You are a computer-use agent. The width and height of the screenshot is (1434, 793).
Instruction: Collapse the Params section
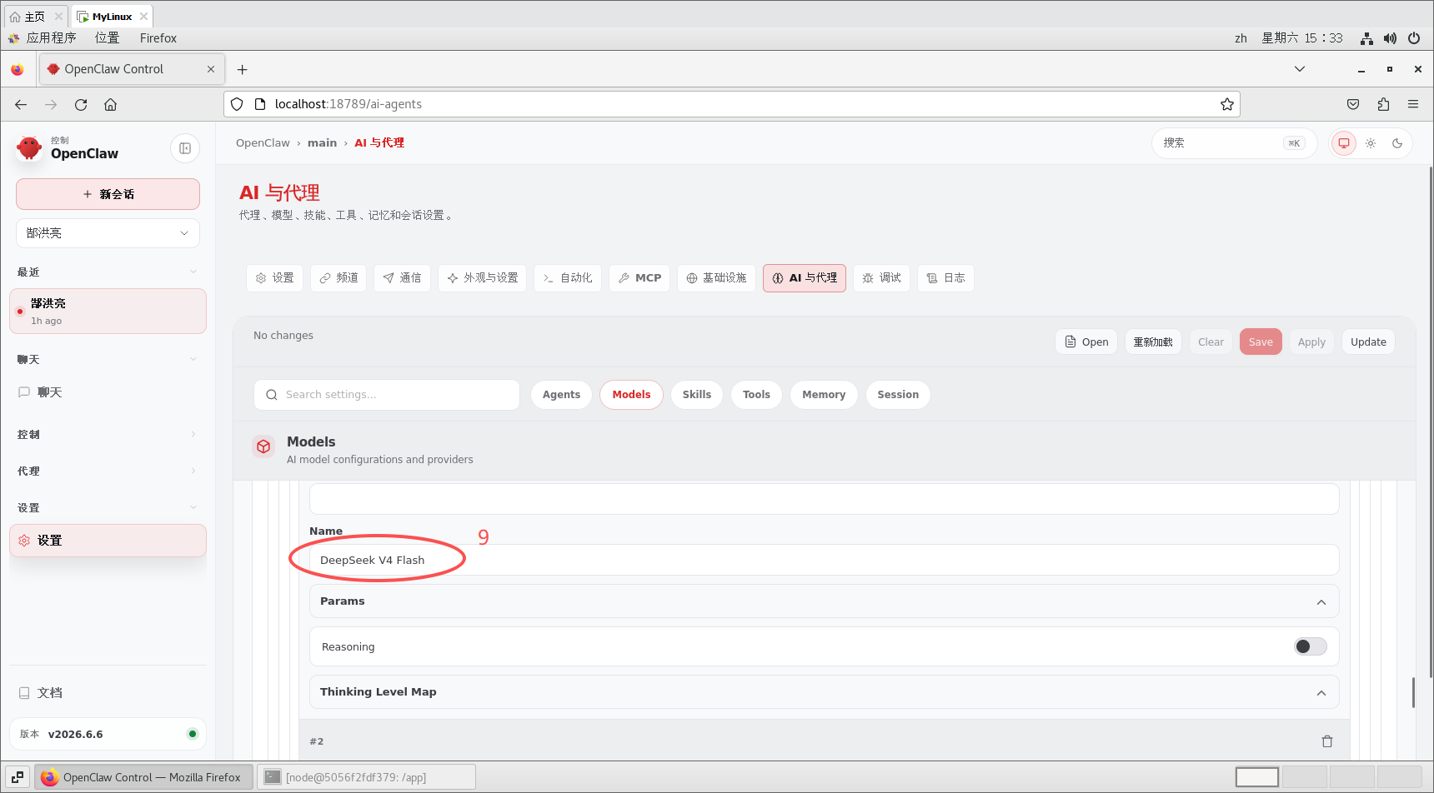[824, 601]
